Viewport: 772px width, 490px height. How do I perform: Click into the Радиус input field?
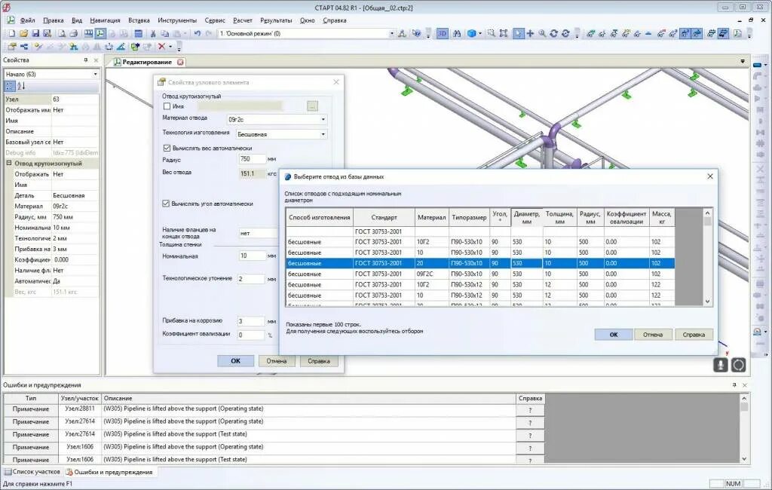[252, 159]
